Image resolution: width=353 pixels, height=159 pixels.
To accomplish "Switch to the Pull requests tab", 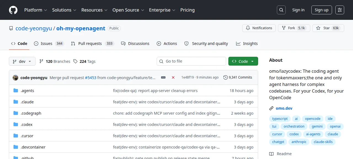I will click(92, 44).
